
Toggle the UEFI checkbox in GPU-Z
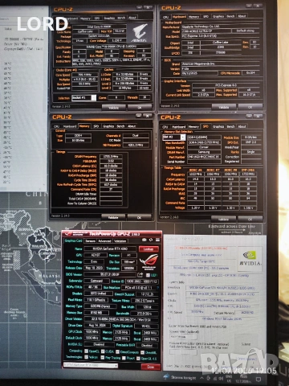tap(148, 275)
